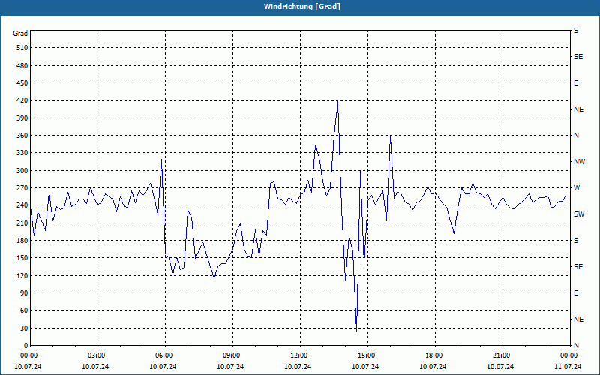Screen dimensions: 600x375
Task: Click the 10.07.24 date under 06:00
Action: tap(163, 367)
